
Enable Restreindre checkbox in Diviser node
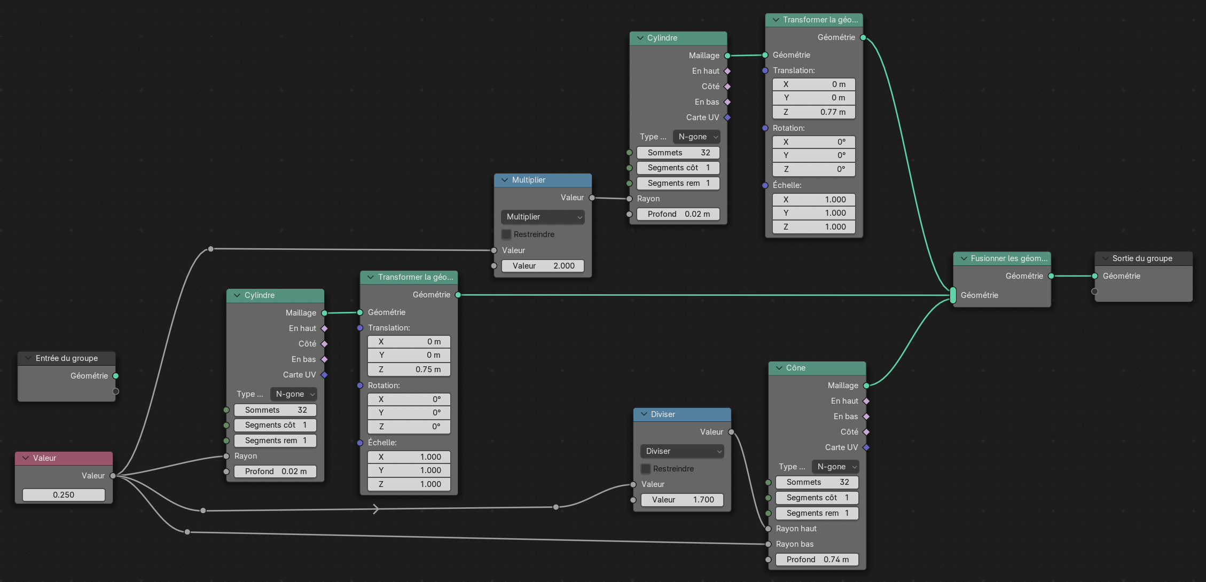pyautogui.click(x=646, y=469)
